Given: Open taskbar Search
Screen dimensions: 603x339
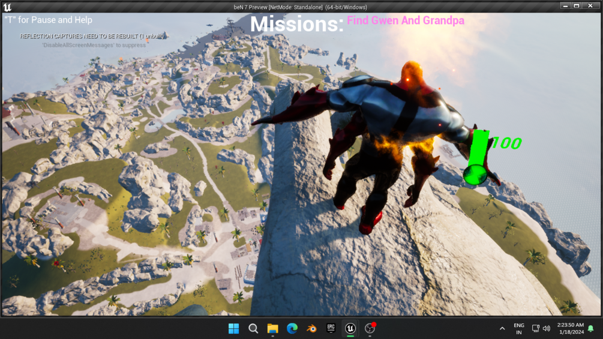Looking at the screenshot, I should [x=253, y=329].
